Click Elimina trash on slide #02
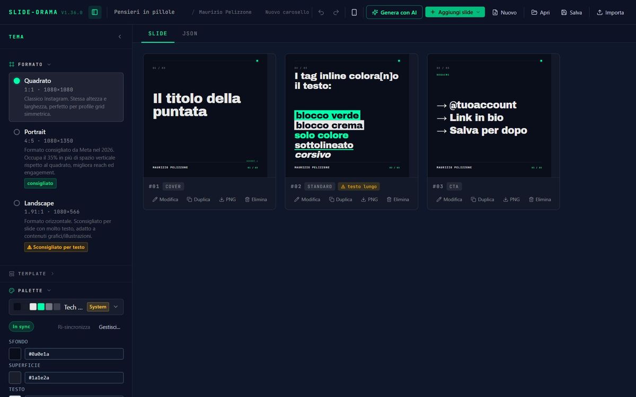This screenshot has width=636, height=397. coord(398,200)
